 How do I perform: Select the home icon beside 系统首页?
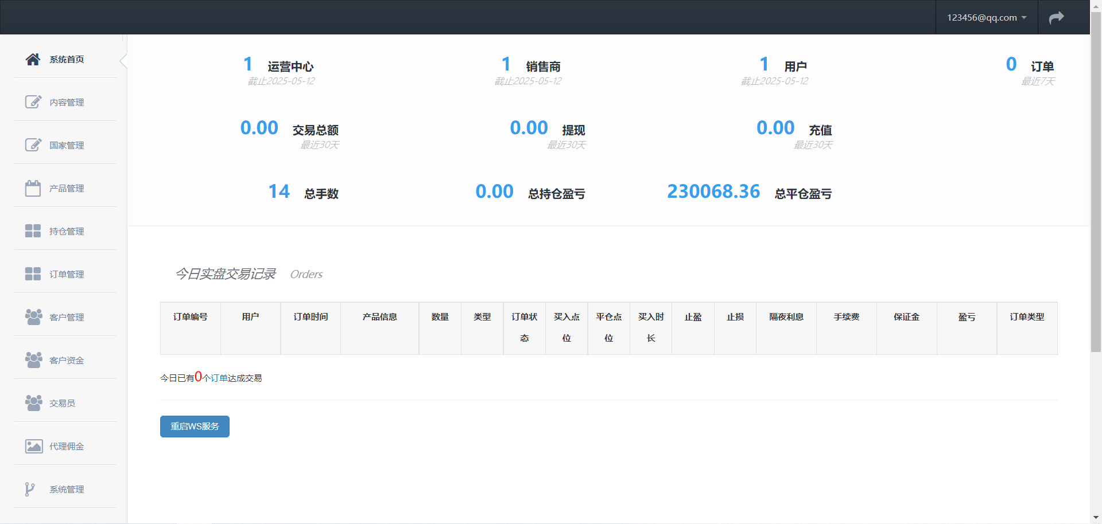[x=33, y=58]
